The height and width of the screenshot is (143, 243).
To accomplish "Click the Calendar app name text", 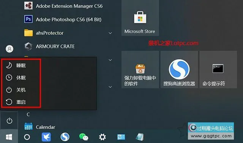I will 46,127.
